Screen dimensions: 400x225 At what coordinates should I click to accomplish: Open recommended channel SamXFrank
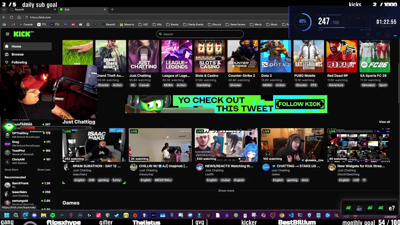click(x=27, y=185)
